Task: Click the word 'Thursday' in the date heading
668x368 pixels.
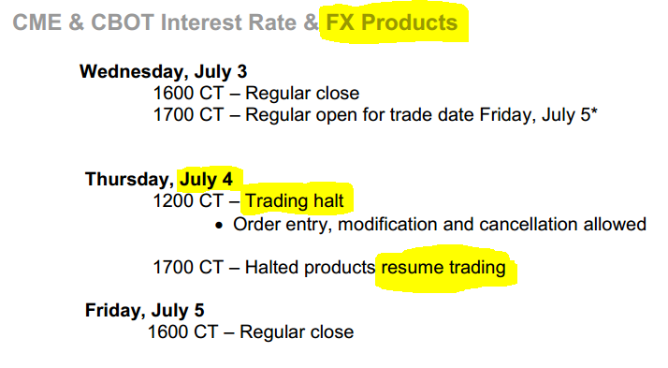Action: tap(127, 179)
